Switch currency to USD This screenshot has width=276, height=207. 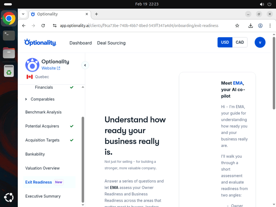[225, 42]
